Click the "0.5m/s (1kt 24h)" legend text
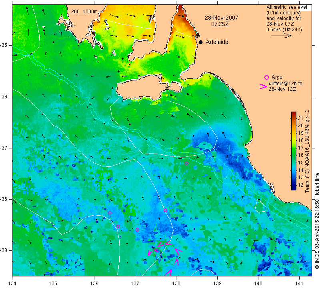This screenshot has height=288, width=320. [284, 30]
